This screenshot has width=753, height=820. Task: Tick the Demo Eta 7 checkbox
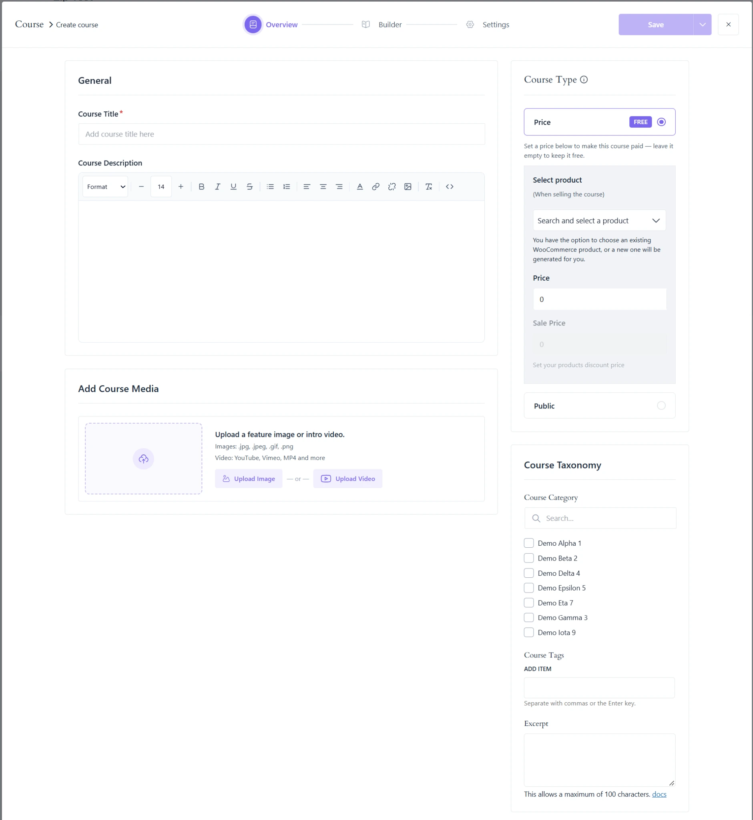tap(529, 603)
